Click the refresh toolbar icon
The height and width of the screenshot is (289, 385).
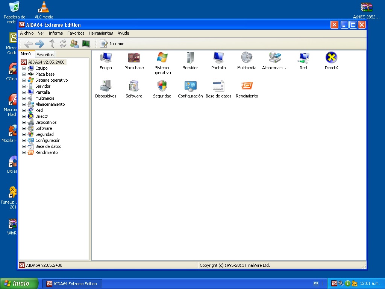[63, 44]
